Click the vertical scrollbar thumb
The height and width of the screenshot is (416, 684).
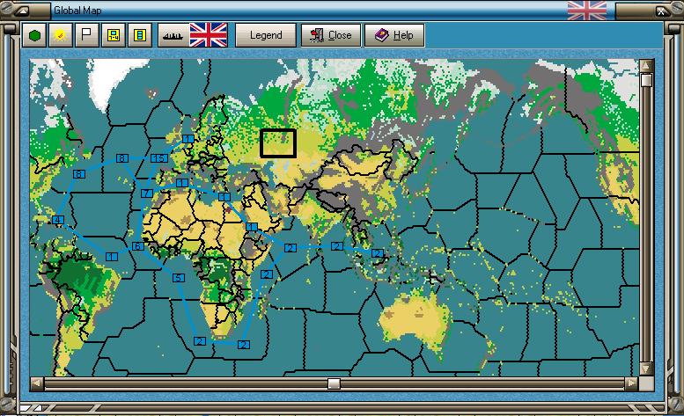[646, 80]
